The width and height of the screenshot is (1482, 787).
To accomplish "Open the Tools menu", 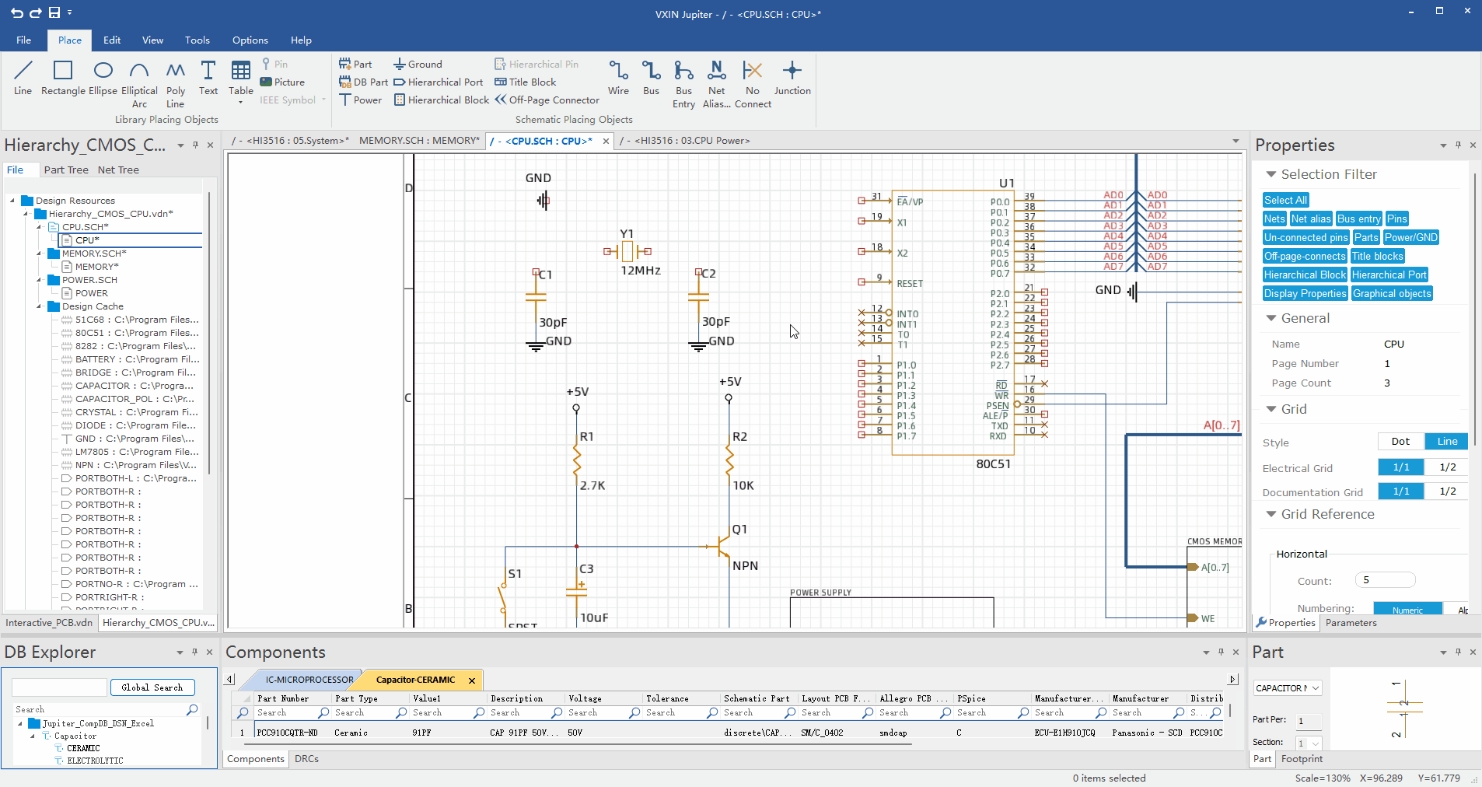I will [197, 40].
